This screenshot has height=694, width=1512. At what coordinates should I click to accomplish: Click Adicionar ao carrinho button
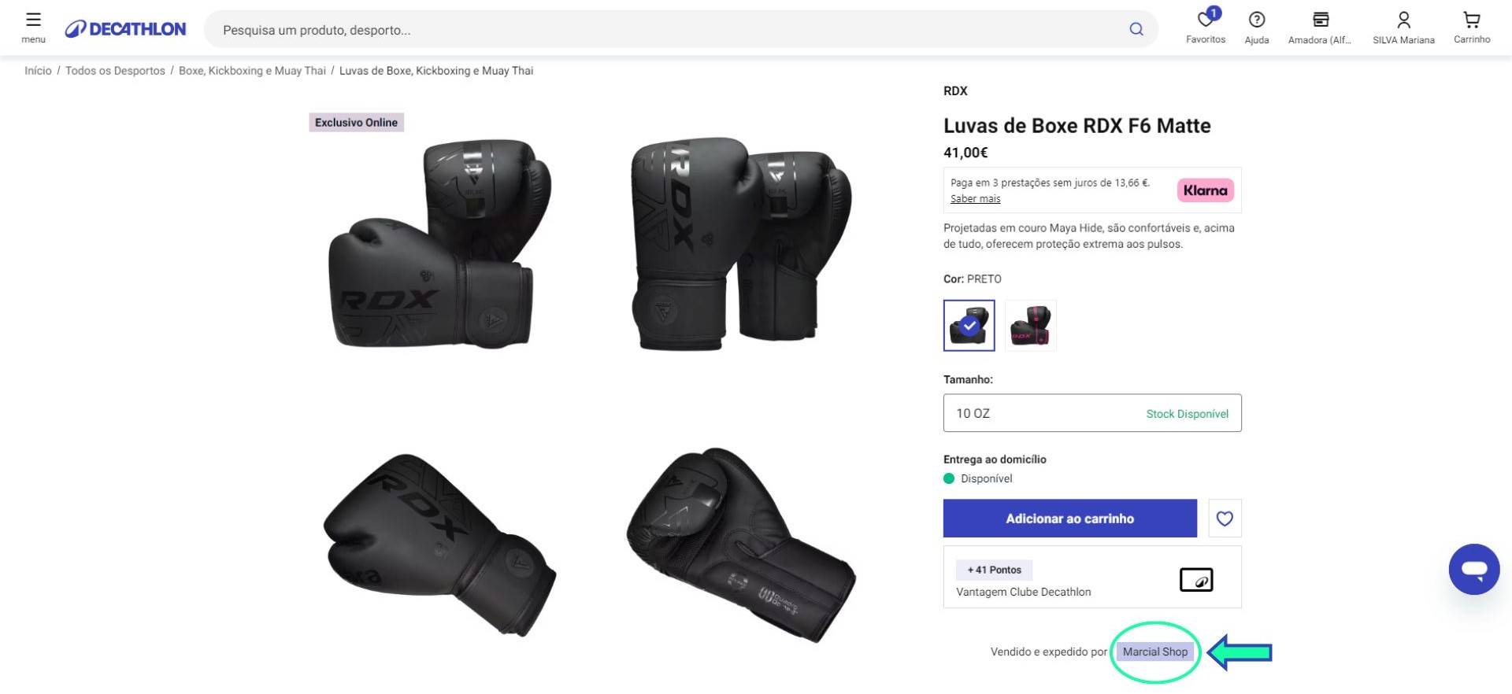[1069, 519]
